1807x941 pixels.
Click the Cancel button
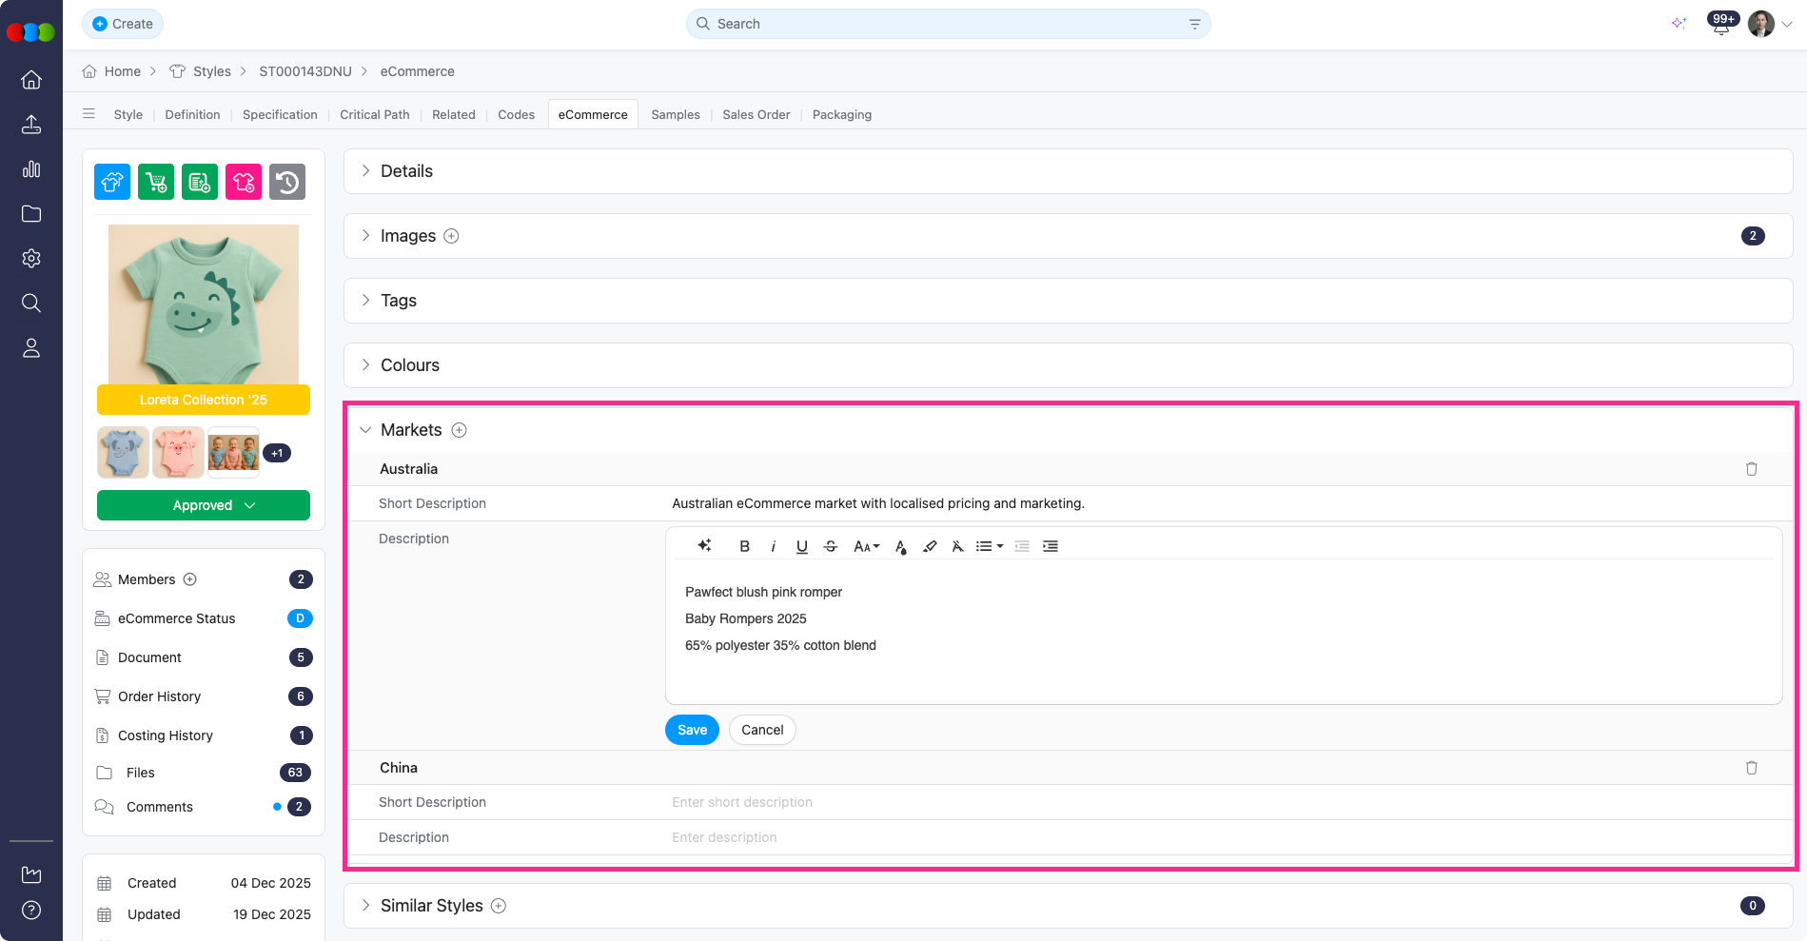(762, 730)
